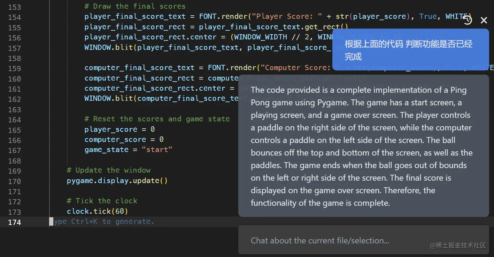Screen dimensions: 494x257
Task: Click the 'pygame.display.update()' line
Action: (x=117, y=181)
